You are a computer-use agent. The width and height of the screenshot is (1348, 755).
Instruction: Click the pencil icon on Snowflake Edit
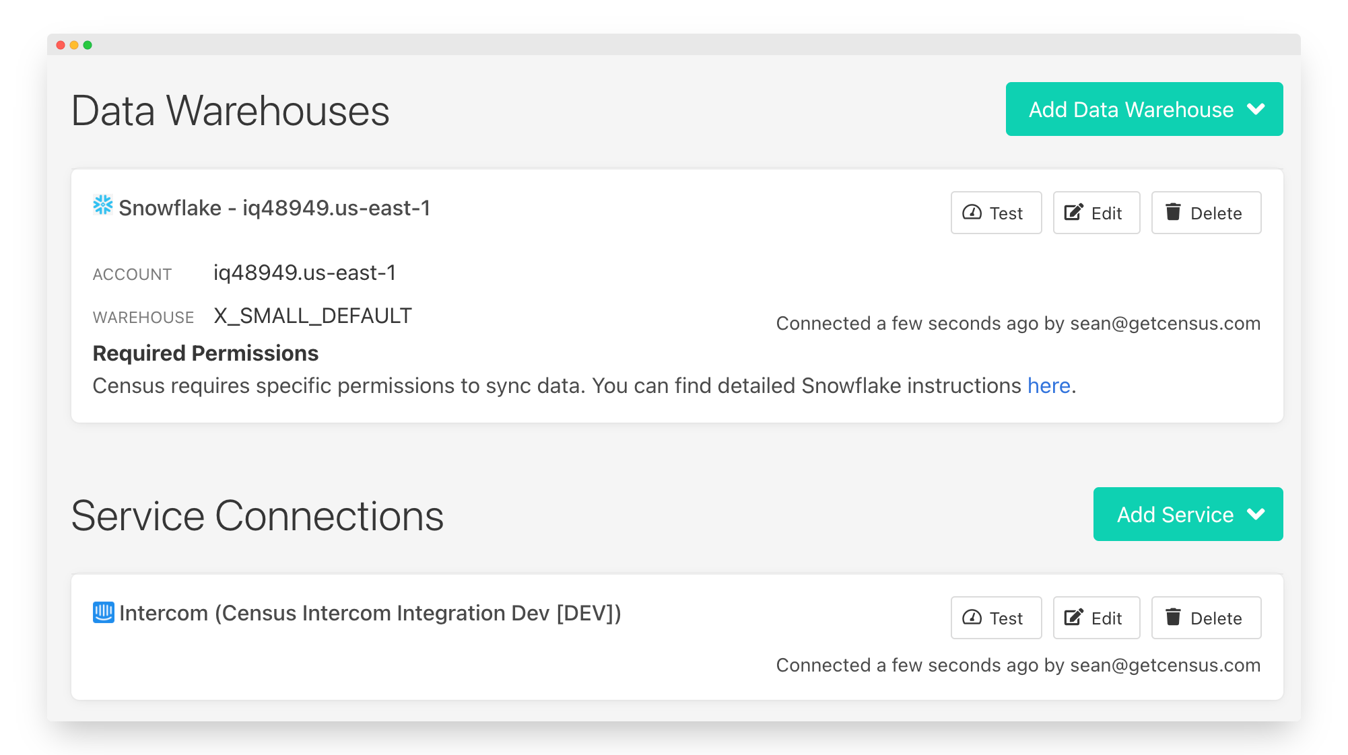[x=1073, y=213]
